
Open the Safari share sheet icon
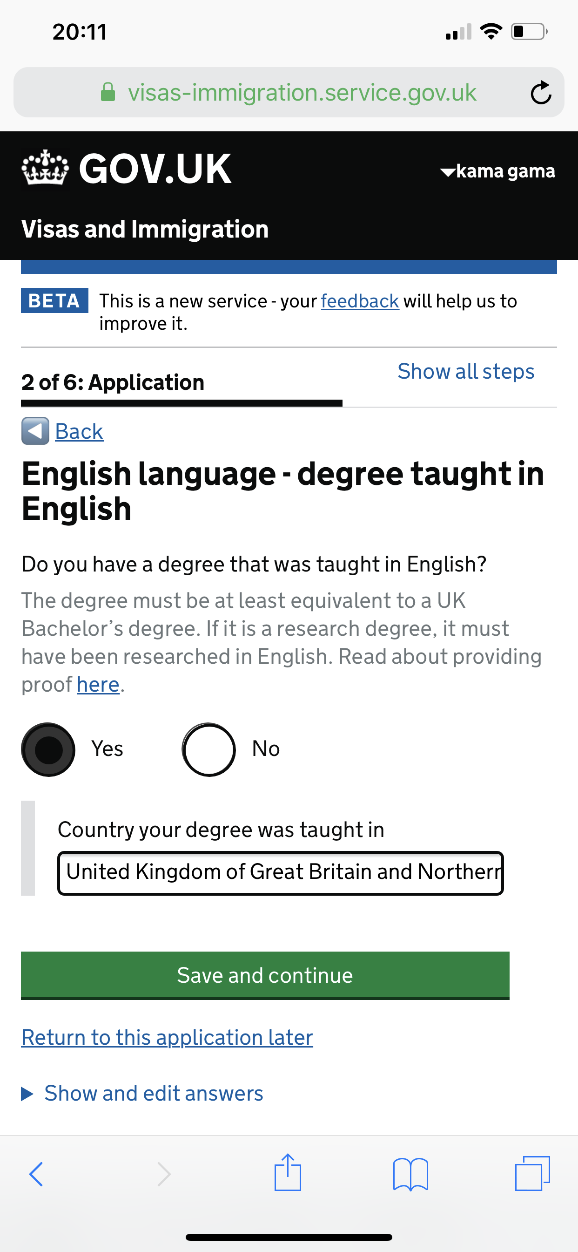[288, 1172]
